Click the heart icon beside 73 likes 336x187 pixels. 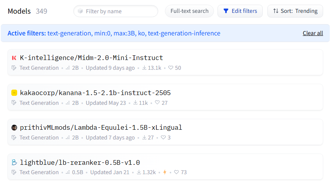[177, 172]
